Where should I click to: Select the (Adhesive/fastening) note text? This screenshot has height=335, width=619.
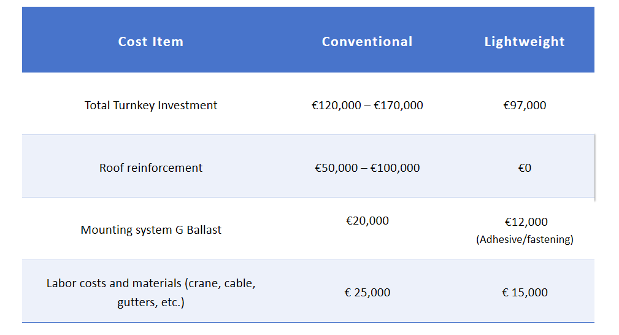coord(525,239)
